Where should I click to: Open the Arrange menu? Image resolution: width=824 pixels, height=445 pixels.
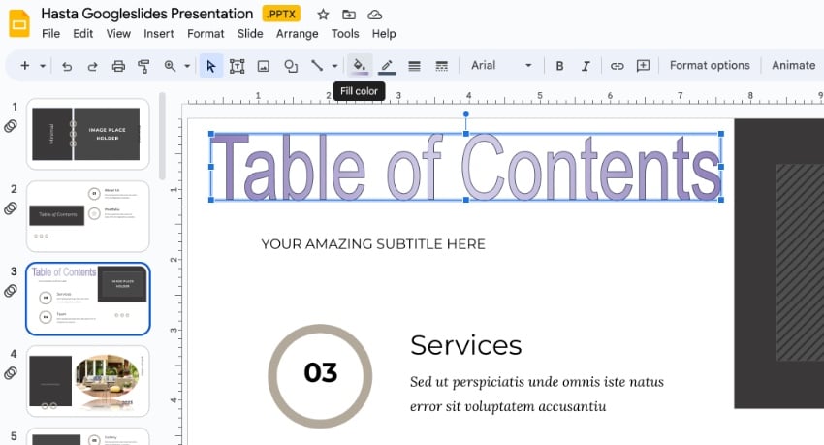pyautogui.click(x=297, y=34)
